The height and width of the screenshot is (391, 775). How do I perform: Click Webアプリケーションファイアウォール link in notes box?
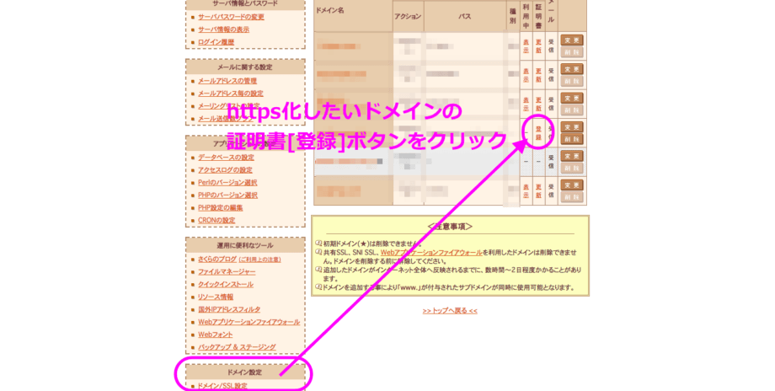coord(430,252)
